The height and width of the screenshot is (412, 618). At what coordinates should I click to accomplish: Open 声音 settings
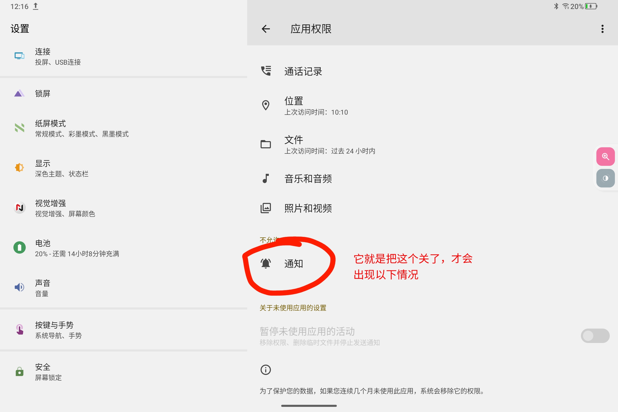[124, 288]
